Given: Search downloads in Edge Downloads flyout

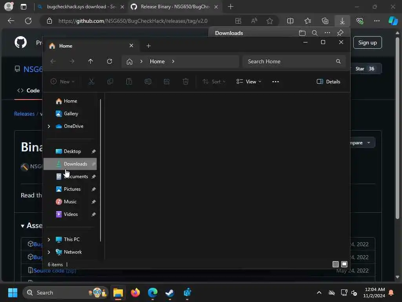Looking at the screenshot, I should tap(314, 33).
